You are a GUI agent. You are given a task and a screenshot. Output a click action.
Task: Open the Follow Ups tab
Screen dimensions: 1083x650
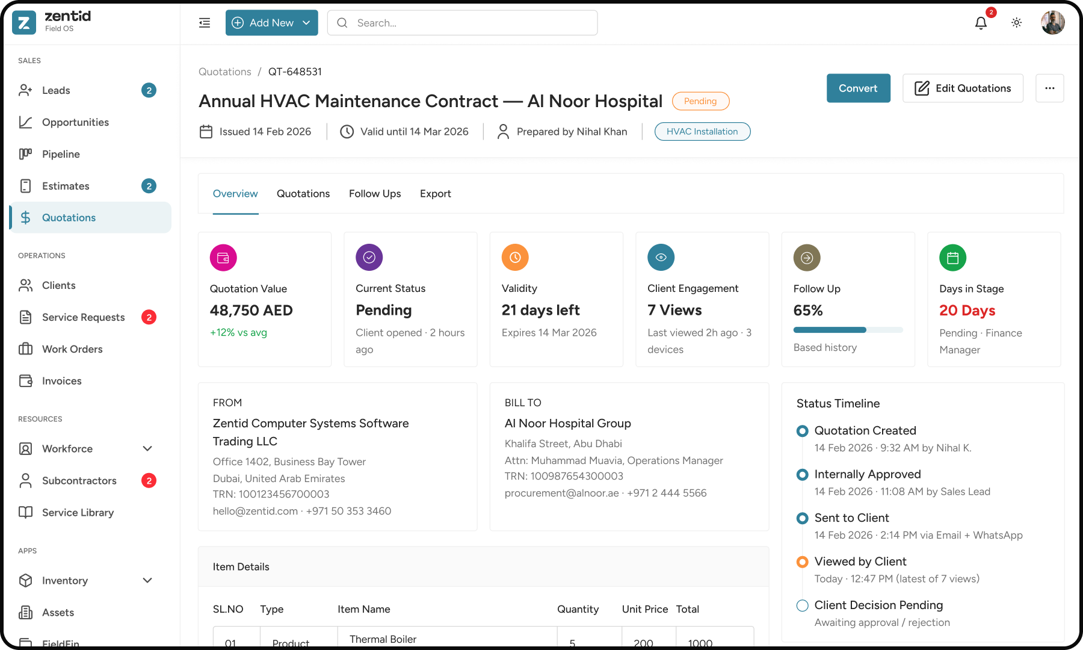[x=375, y=194]
